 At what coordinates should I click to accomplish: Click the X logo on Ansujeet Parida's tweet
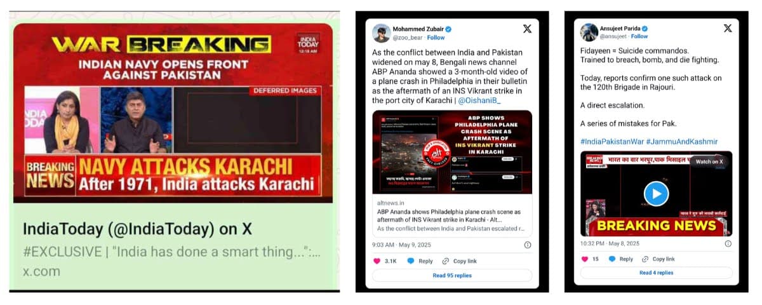[x=728, y=29]
